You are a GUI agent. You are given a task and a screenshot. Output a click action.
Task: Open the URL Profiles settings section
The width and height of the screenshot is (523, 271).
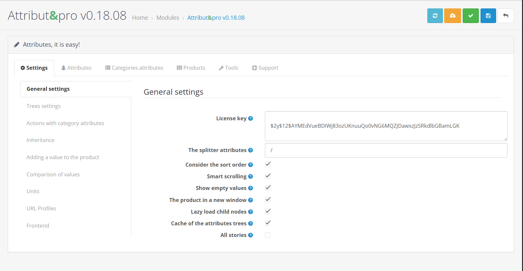tap(41, 208)
